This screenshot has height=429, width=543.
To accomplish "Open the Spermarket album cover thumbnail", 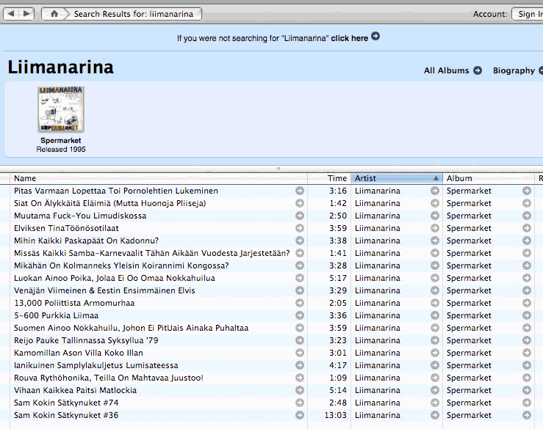I will click(61, 109).
